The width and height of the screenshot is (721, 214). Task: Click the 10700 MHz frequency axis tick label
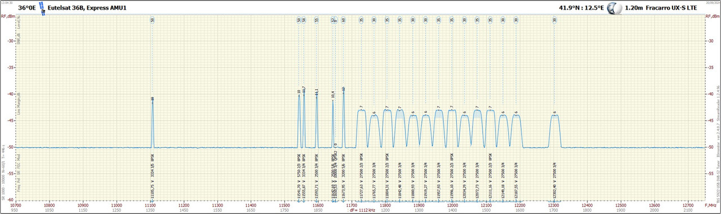15,206
